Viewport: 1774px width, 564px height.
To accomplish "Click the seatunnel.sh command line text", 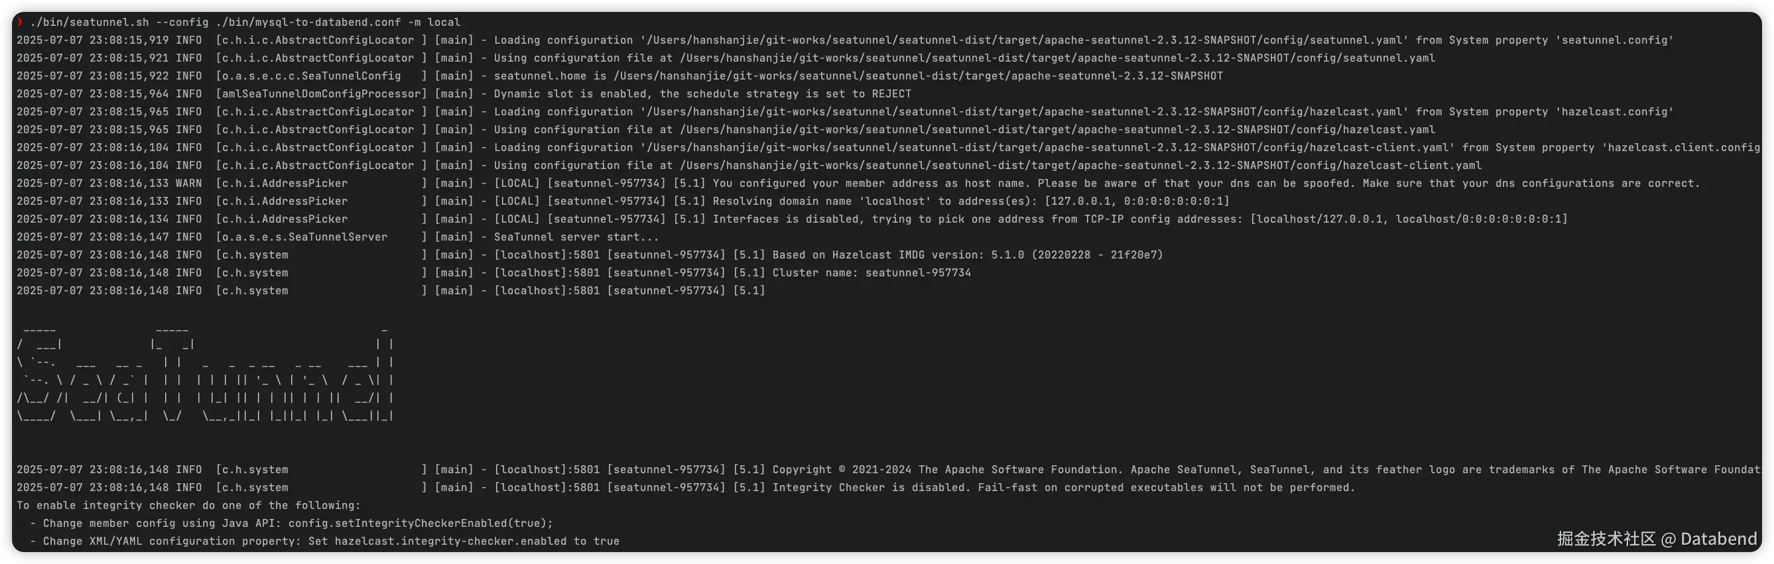I will click(x=245, y=22).
